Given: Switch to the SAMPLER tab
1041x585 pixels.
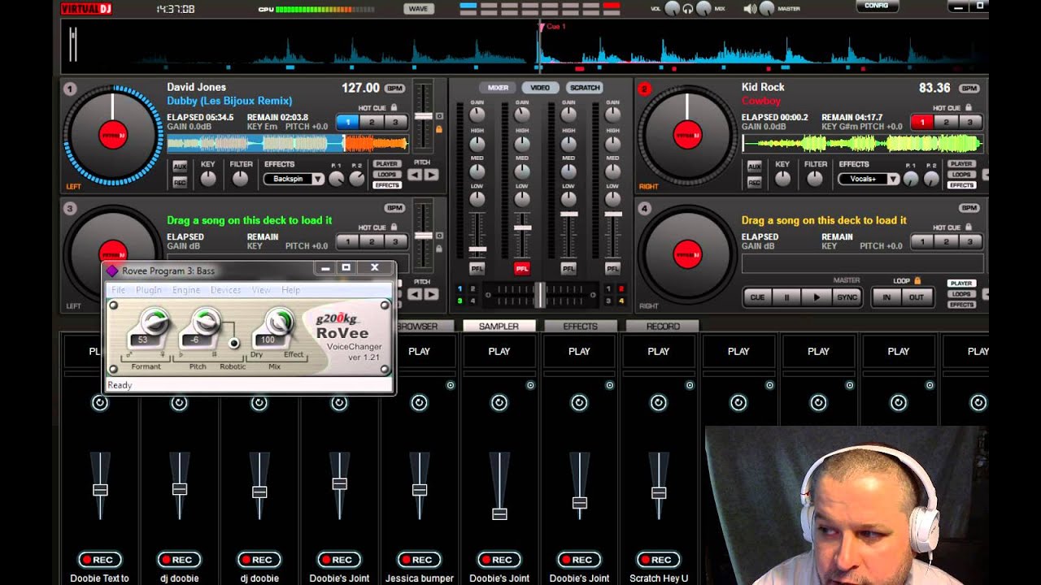Looking at the screenshot, I should (499, 326).
